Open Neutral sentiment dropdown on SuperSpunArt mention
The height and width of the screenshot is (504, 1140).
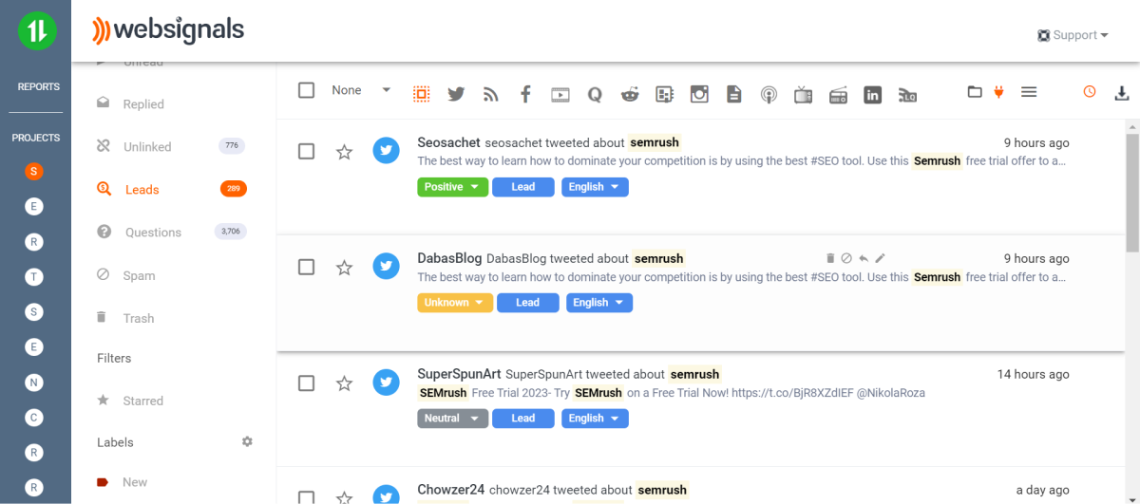[x=452, y=419]
